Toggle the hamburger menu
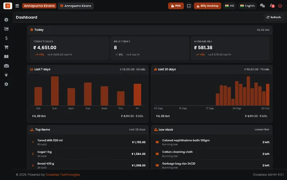Screen dimensions: 287x180 tap(17, 6)
